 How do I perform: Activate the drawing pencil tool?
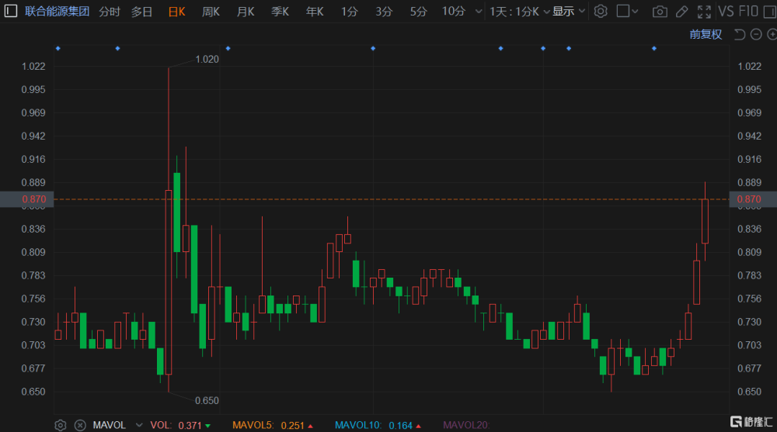[x=682, y=12]
